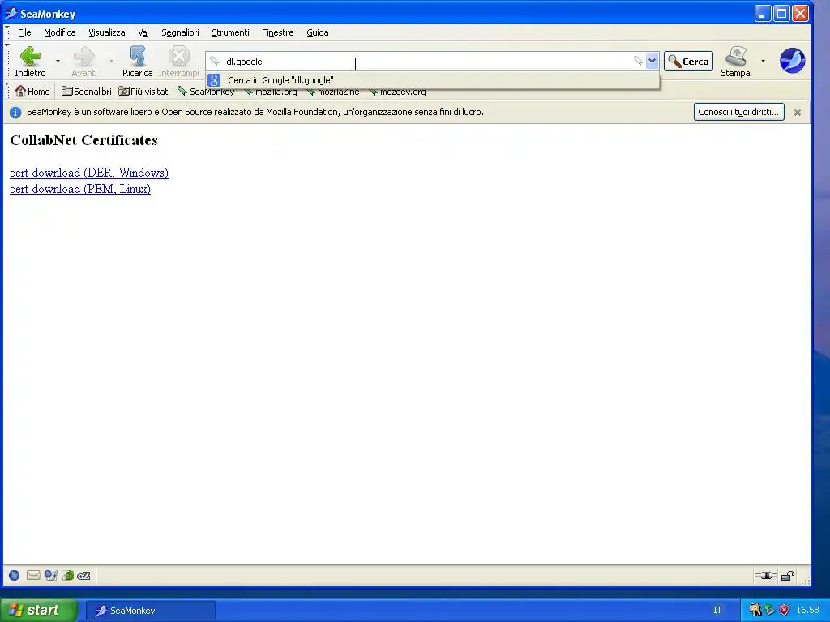Click the CollabNet Certificates heading
830x622 pixels.
click(x=83, y=140)
